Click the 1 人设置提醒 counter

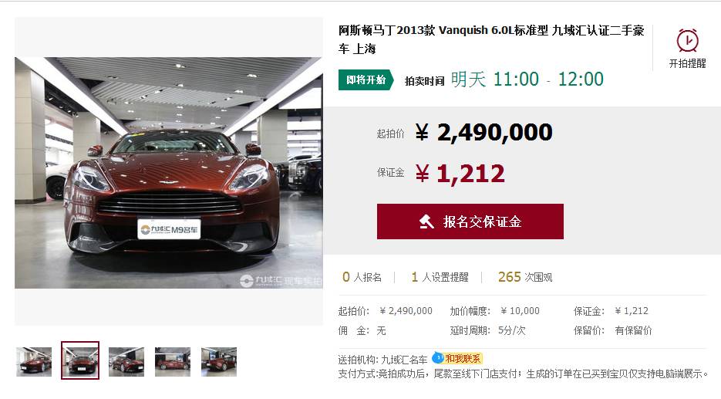click(x=440, y=277)
